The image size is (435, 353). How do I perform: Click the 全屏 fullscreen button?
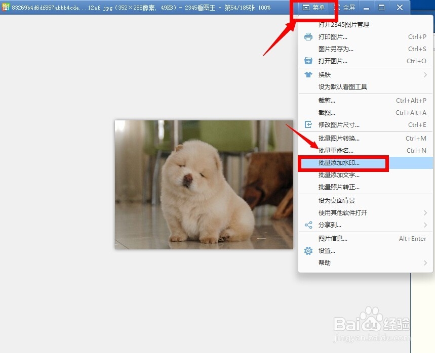coord(344,8)
